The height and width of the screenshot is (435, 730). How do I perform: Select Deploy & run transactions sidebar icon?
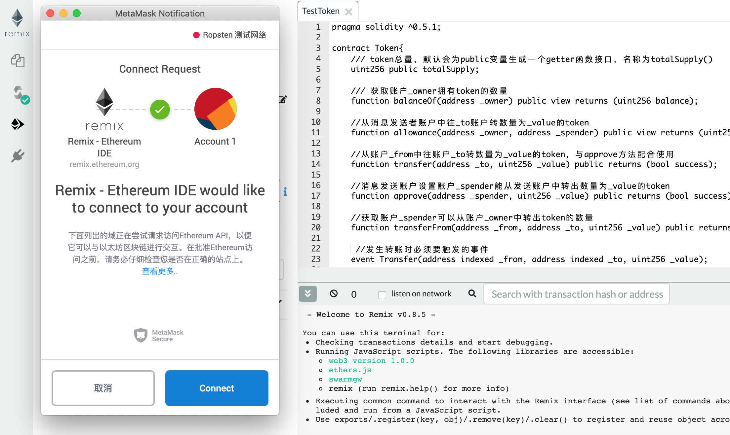18,124
